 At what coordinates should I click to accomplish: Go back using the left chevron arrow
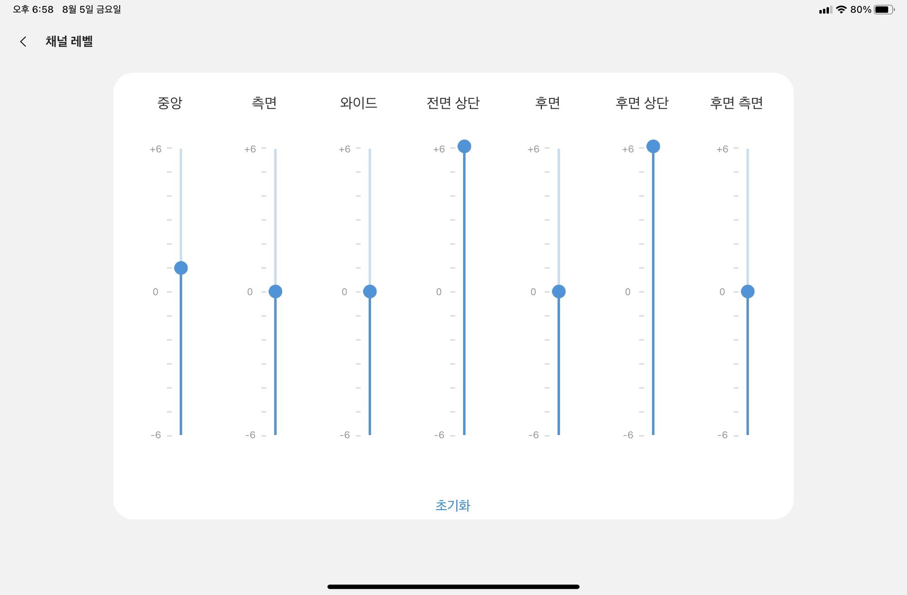click(23, 42)
